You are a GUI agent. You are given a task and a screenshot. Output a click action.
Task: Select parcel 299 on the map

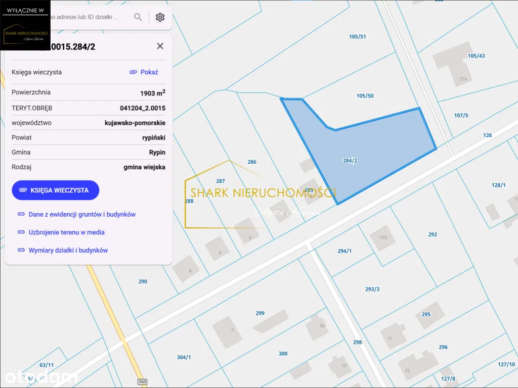(260, 313)
